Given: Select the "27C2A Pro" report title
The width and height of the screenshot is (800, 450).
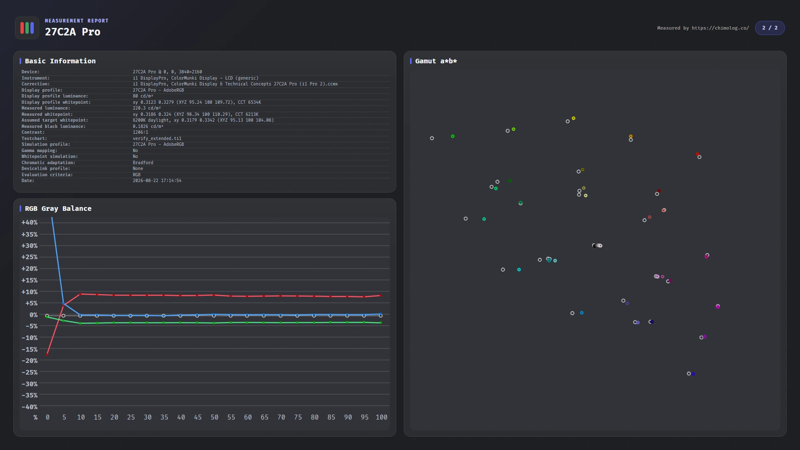Looking at the screenshot, I should [x=72, y=32].
